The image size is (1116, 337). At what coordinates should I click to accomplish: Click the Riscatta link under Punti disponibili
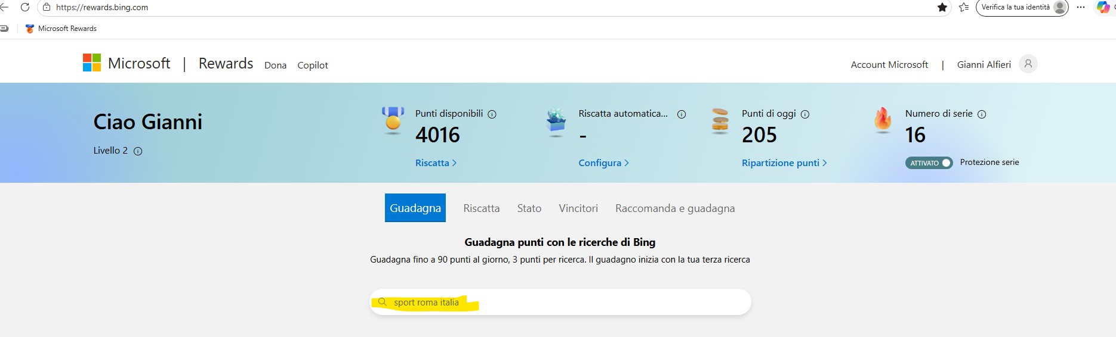click(436, 163)
